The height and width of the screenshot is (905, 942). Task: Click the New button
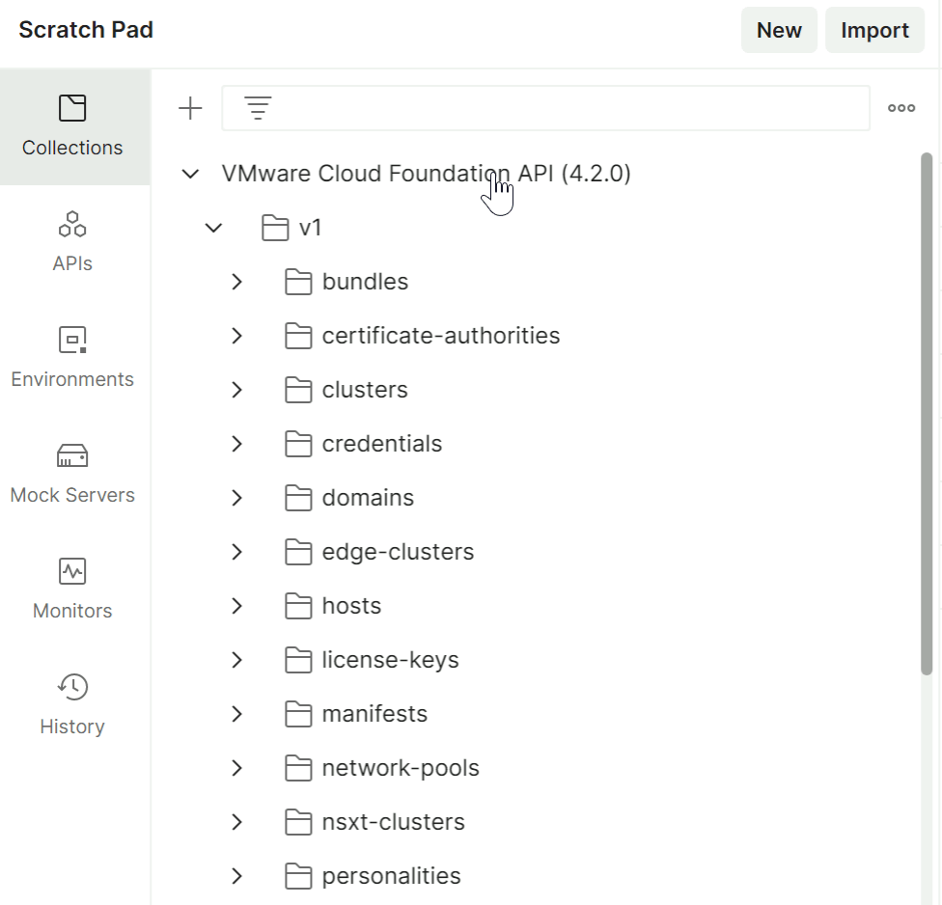[779, 30]
